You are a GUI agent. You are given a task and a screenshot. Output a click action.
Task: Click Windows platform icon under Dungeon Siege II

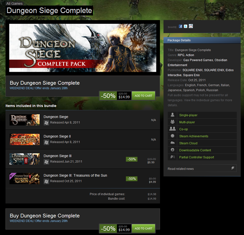tap(46, 142)
